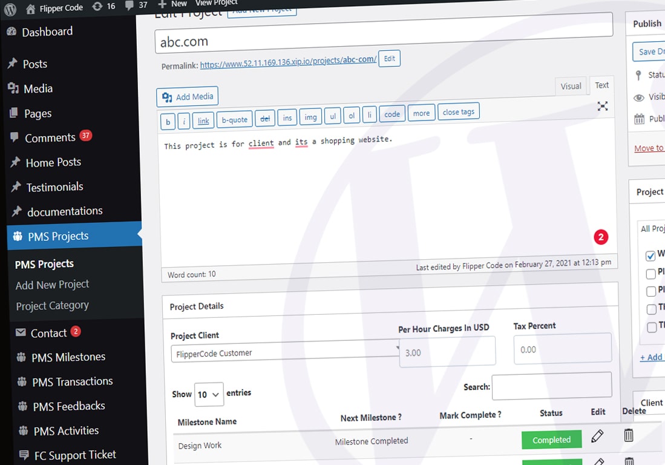Check the fifth project category checkbox
The image size is (665, 465).
pyautogui.click(x=652, y=327)
